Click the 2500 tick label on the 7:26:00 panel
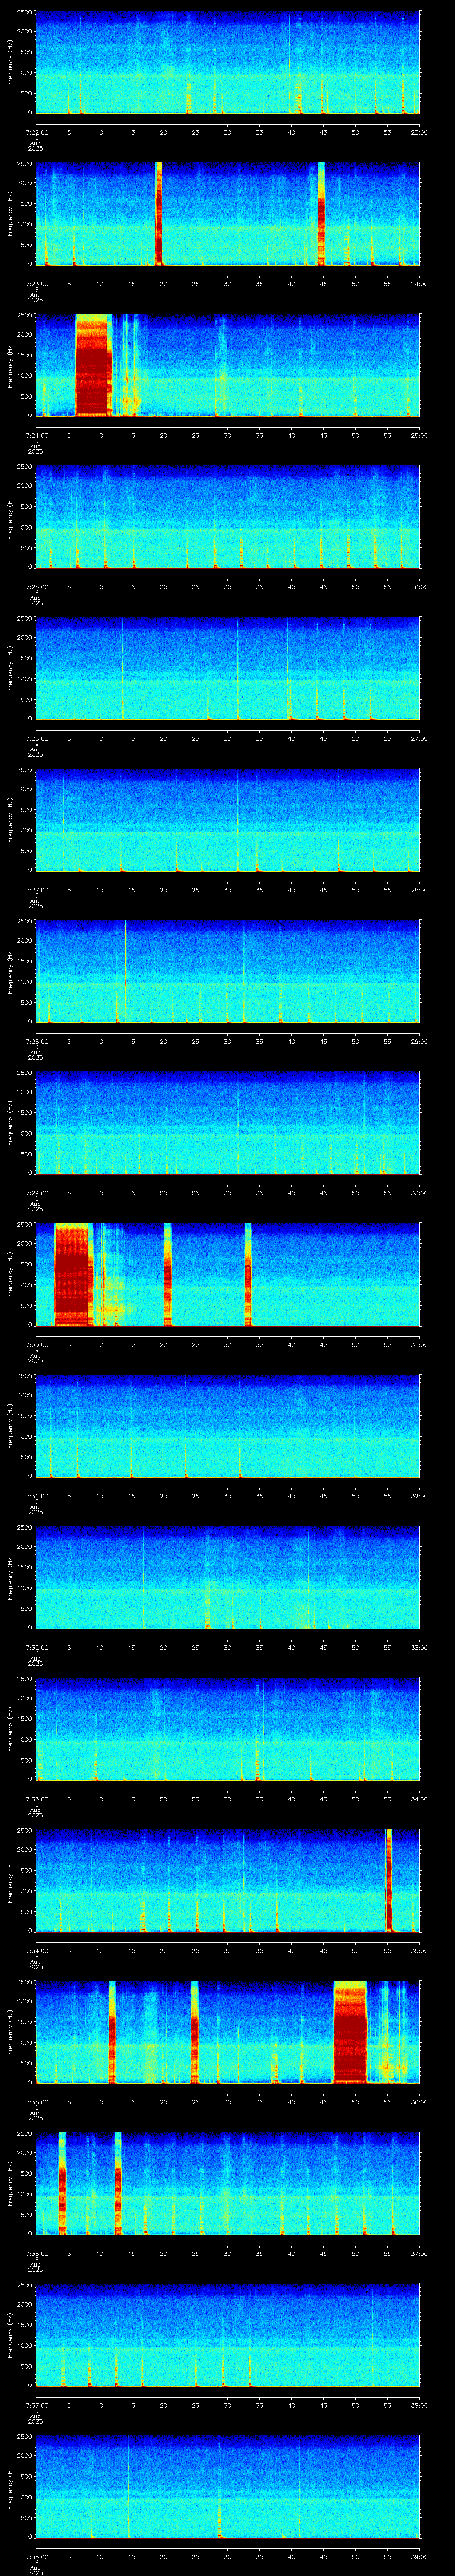The width and height of the screenshot is (455, 2576). (x=24, y=619)
